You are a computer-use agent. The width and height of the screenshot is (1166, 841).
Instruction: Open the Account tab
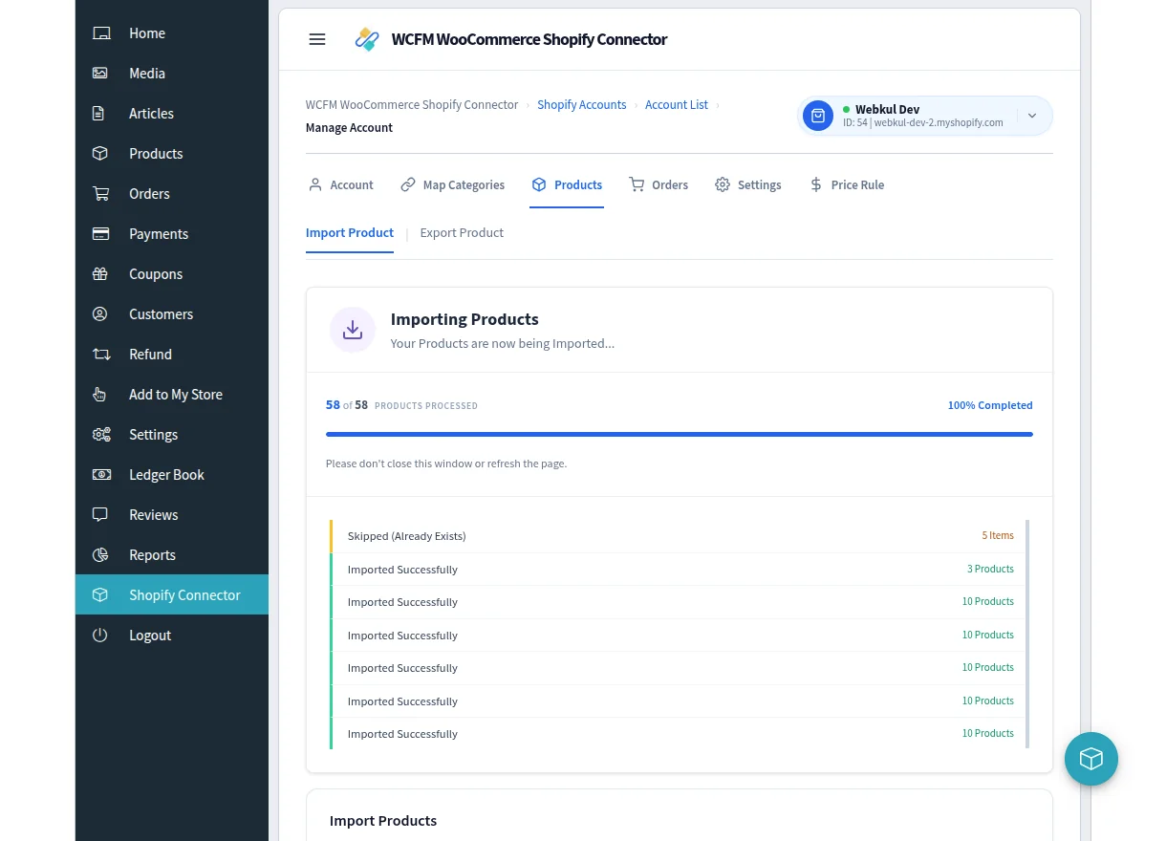click(341, 184)
